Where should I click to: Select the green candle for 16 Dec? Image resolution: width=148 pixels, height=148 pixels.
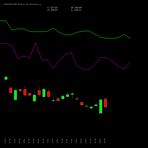(63, 97)
